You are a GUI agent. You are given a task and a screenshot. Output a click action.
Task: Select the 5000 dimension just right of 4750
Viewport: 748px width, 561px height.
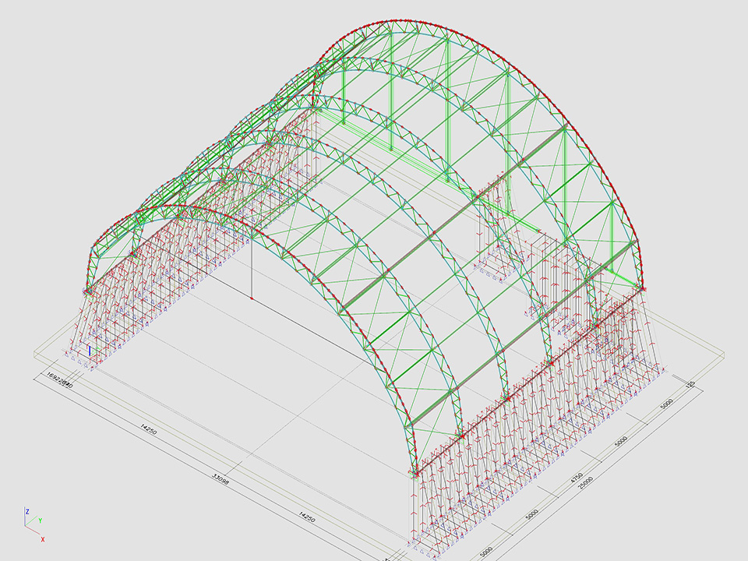[x=621, y=442]
